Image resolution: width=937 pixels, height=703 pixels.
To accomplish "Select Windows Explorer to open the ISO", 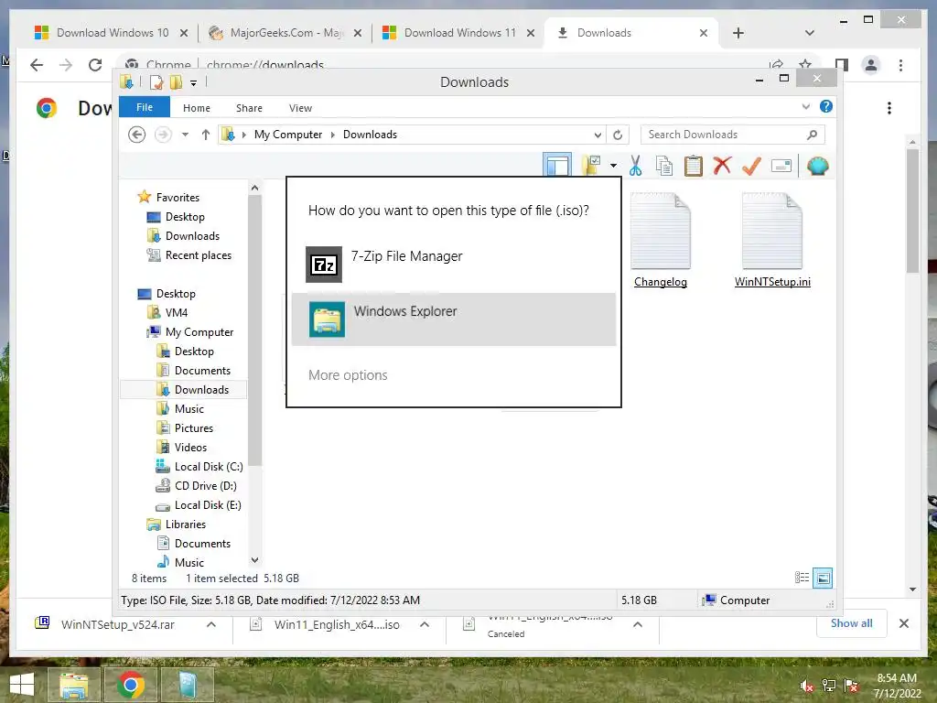I will click(x=454, y=319).
